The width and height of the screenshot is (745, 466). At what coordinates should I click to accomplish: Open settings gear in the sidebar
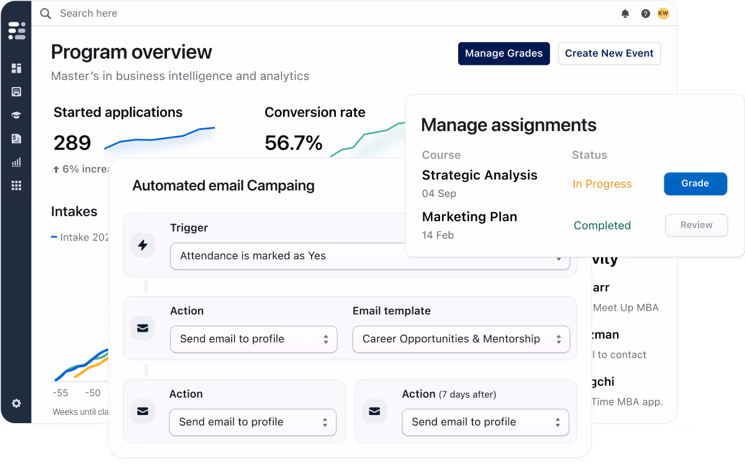coord(16,403)
